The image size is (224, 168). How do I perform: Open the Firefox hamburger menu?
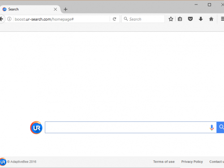[222, 19]
